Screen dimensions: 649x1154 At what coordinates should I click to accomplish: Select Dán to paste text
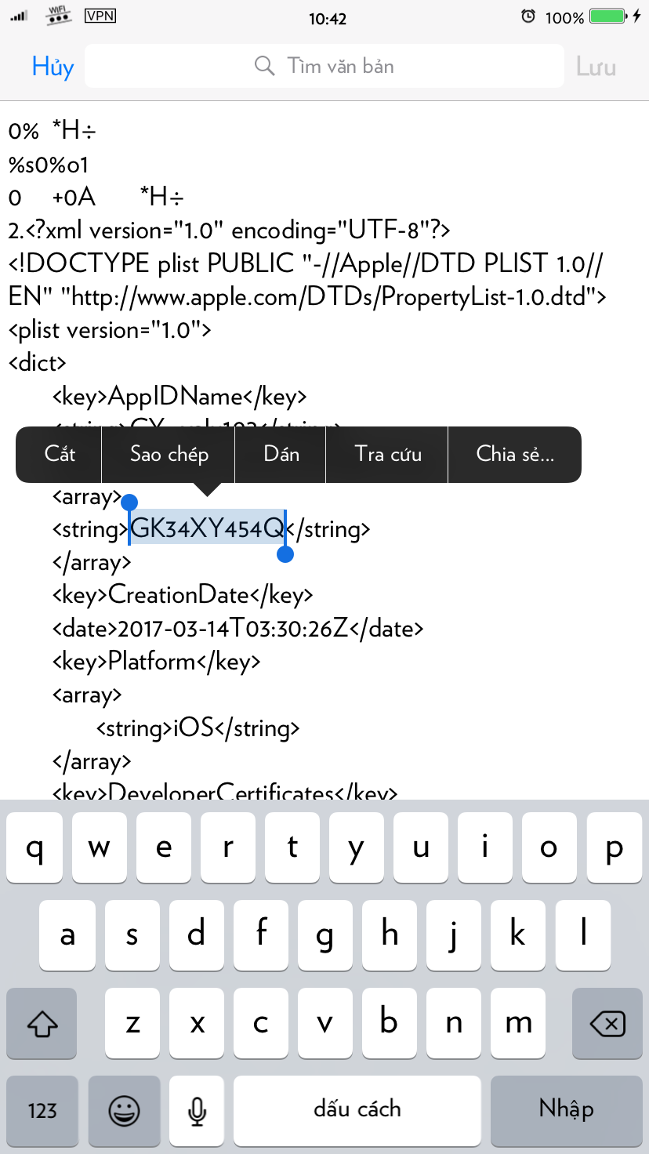click(x=280, y=454)
